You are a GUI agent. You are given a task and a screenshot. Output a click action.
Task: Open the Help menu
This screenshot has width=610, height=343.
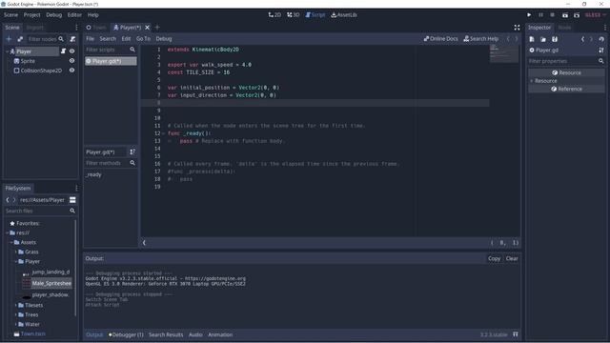(93, 15)
